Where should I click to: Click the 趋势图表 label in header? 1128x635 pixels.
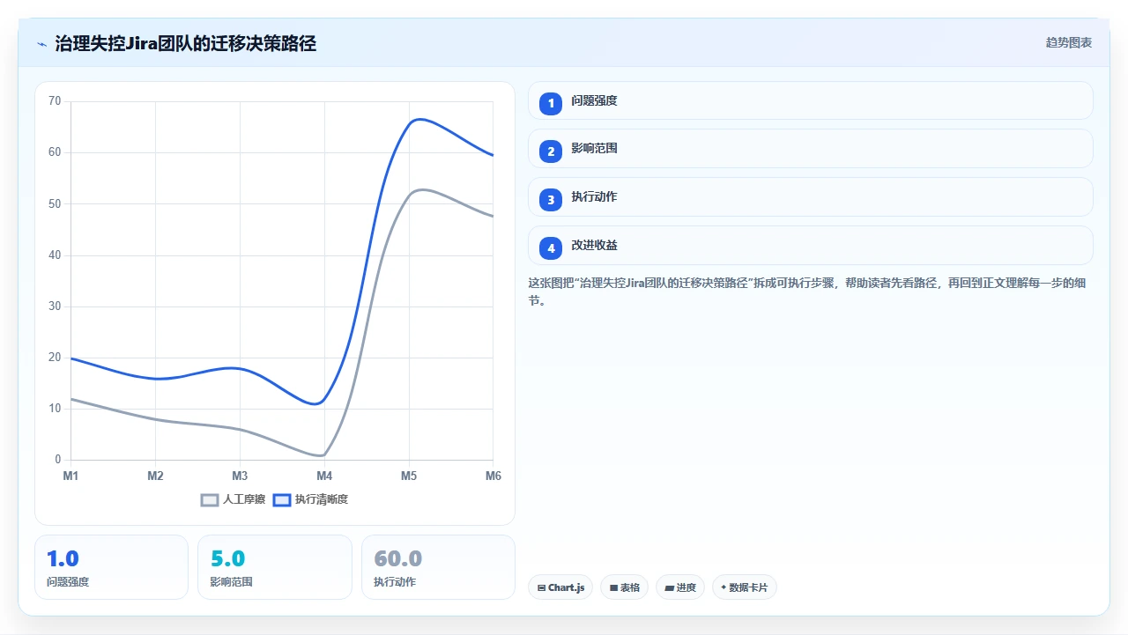(x=1069, y=42)
